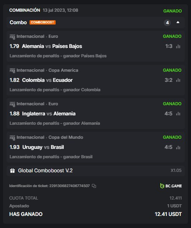Click the Internacional Copa del Mundo label
Screen dimensions: 191x228
[50, 137]
